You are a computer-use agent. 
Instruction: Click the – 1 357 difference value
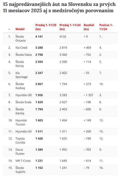(88, 95)
